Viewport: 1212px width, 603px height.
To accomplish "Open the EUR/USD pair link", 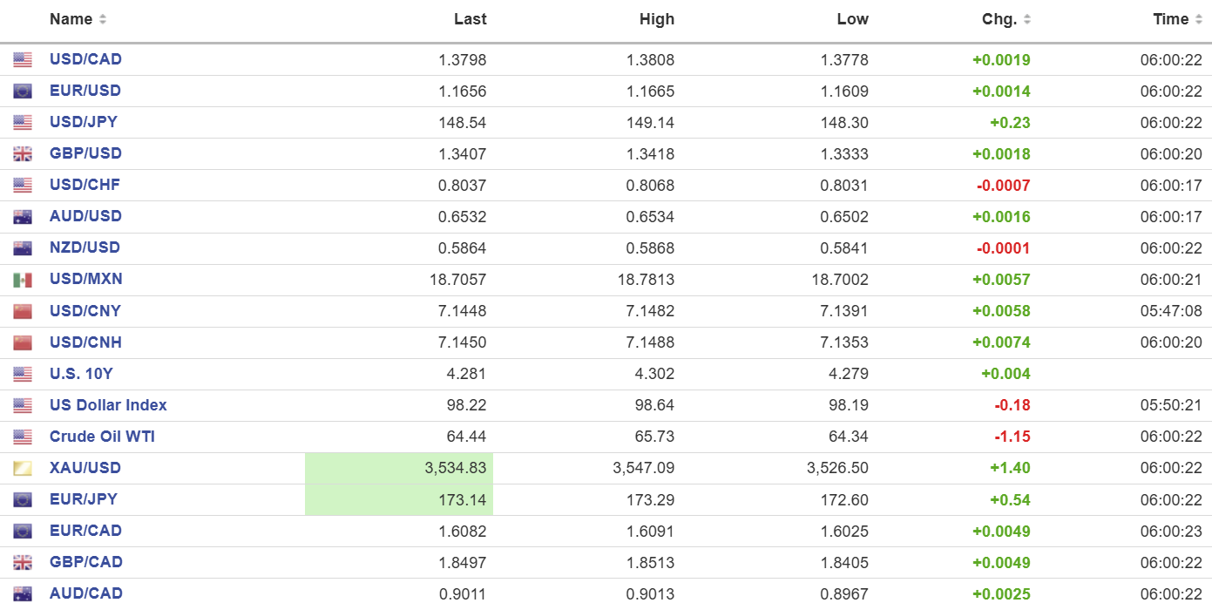I will [85, 91].
